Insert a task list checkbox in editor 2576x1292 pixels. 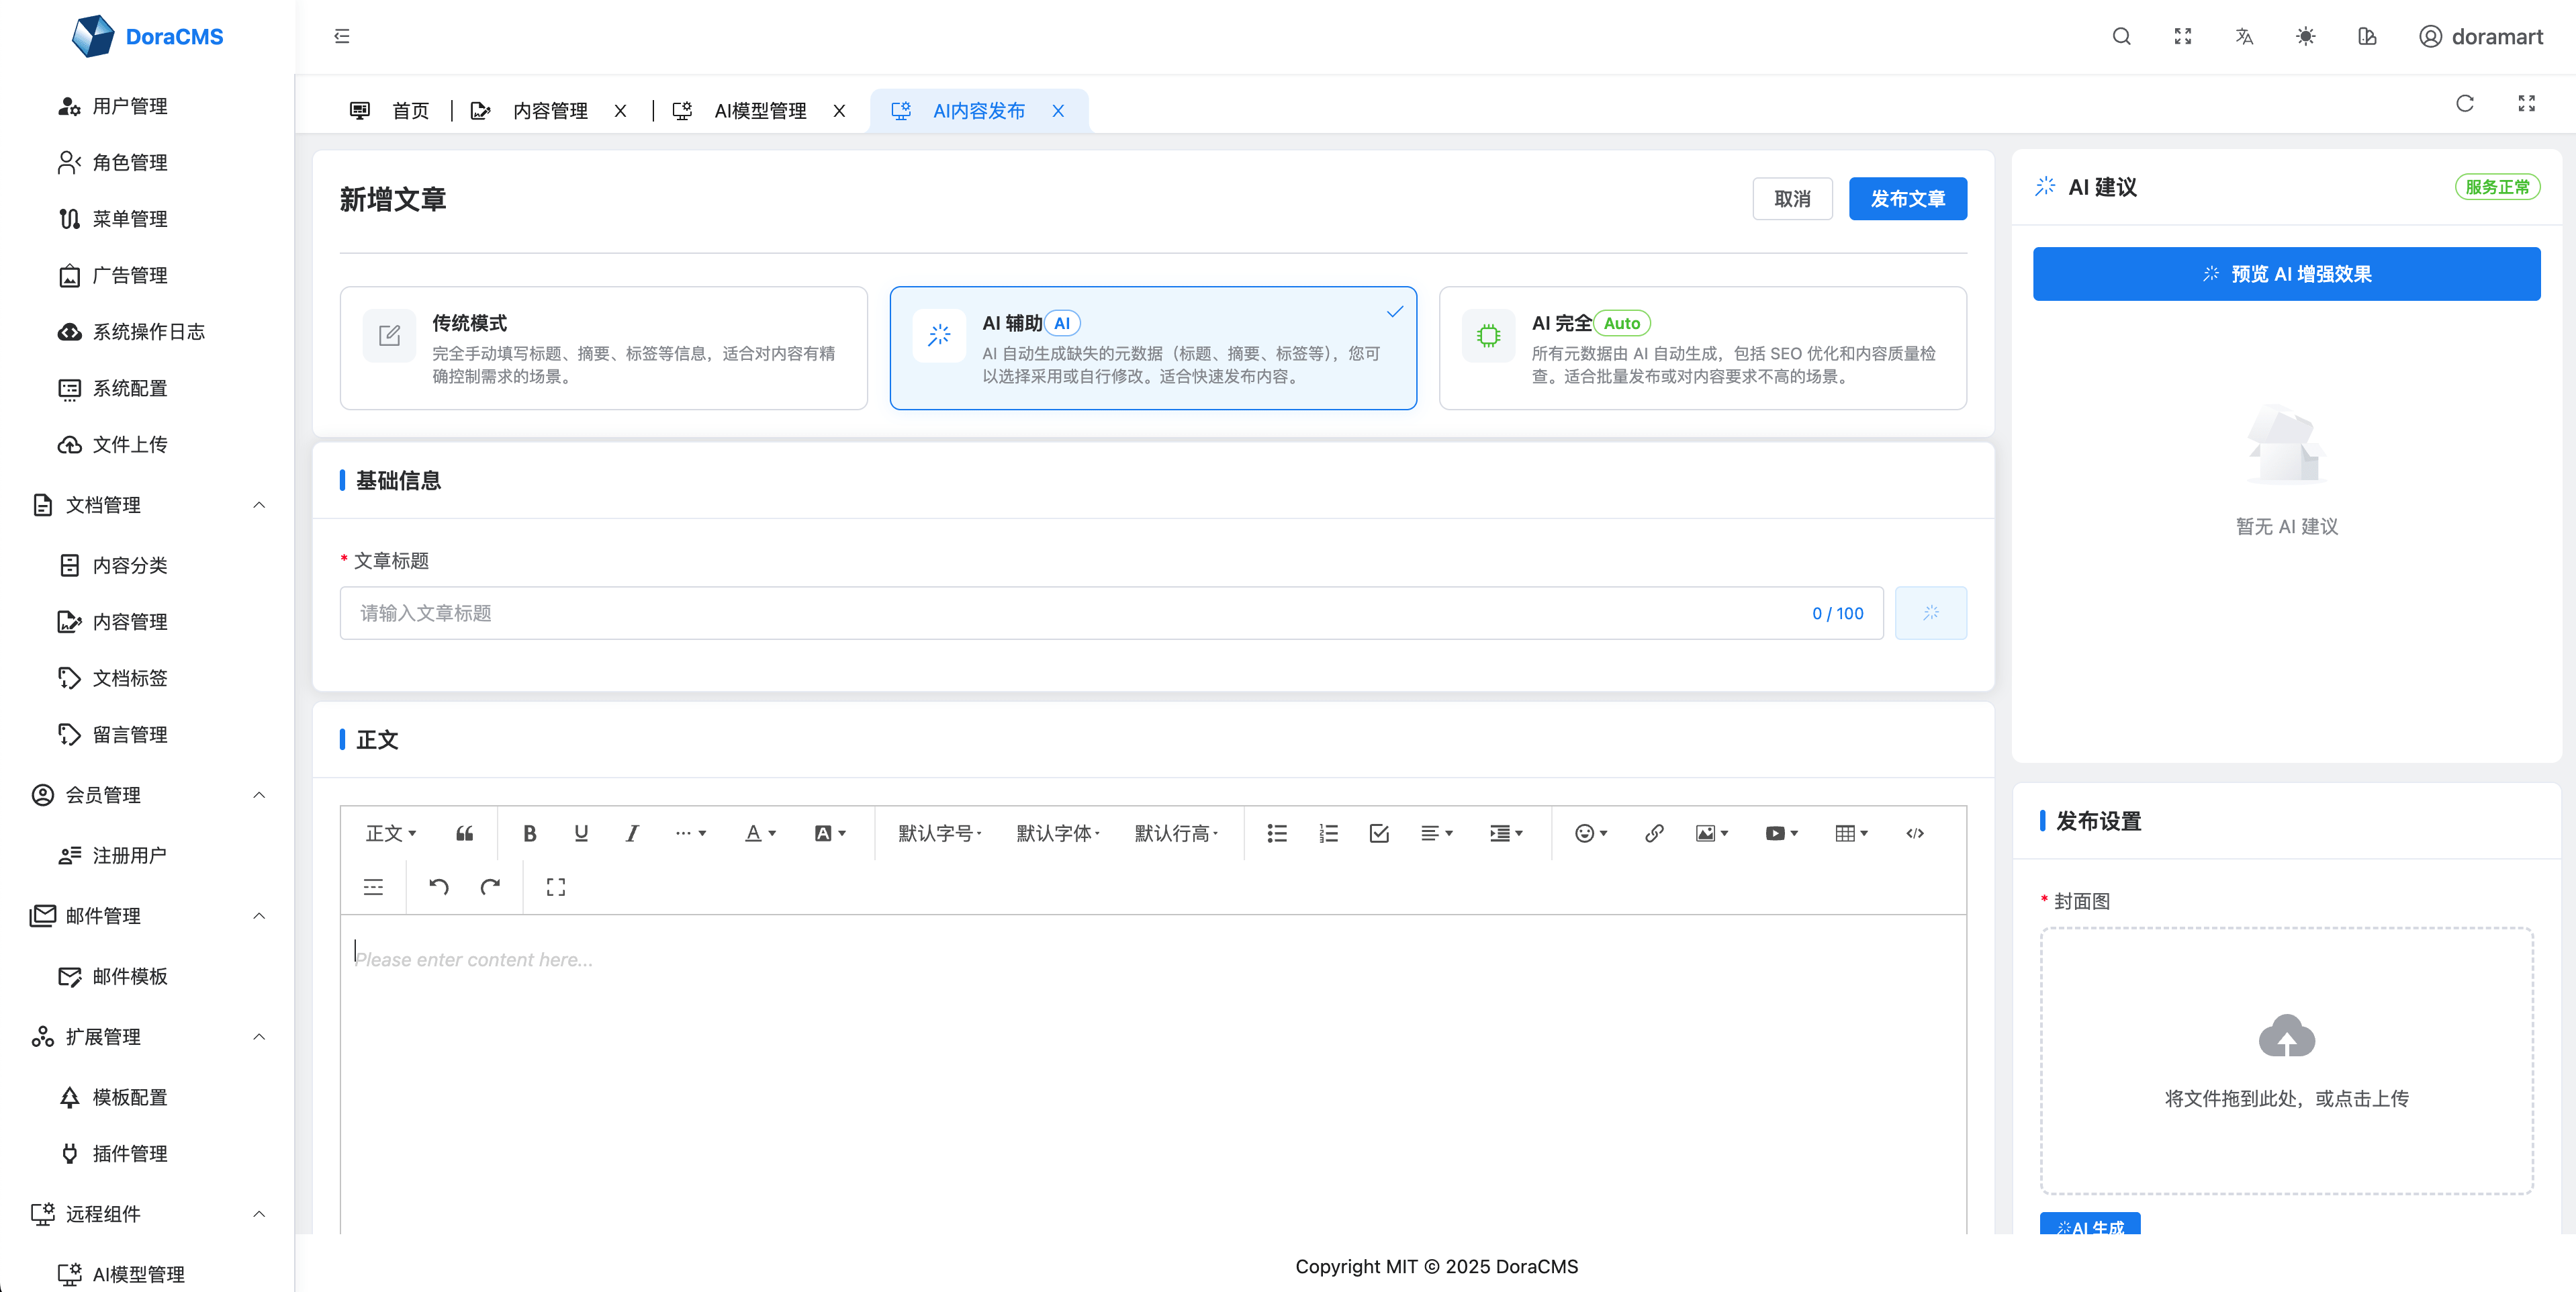click(x=1379, y=833)
